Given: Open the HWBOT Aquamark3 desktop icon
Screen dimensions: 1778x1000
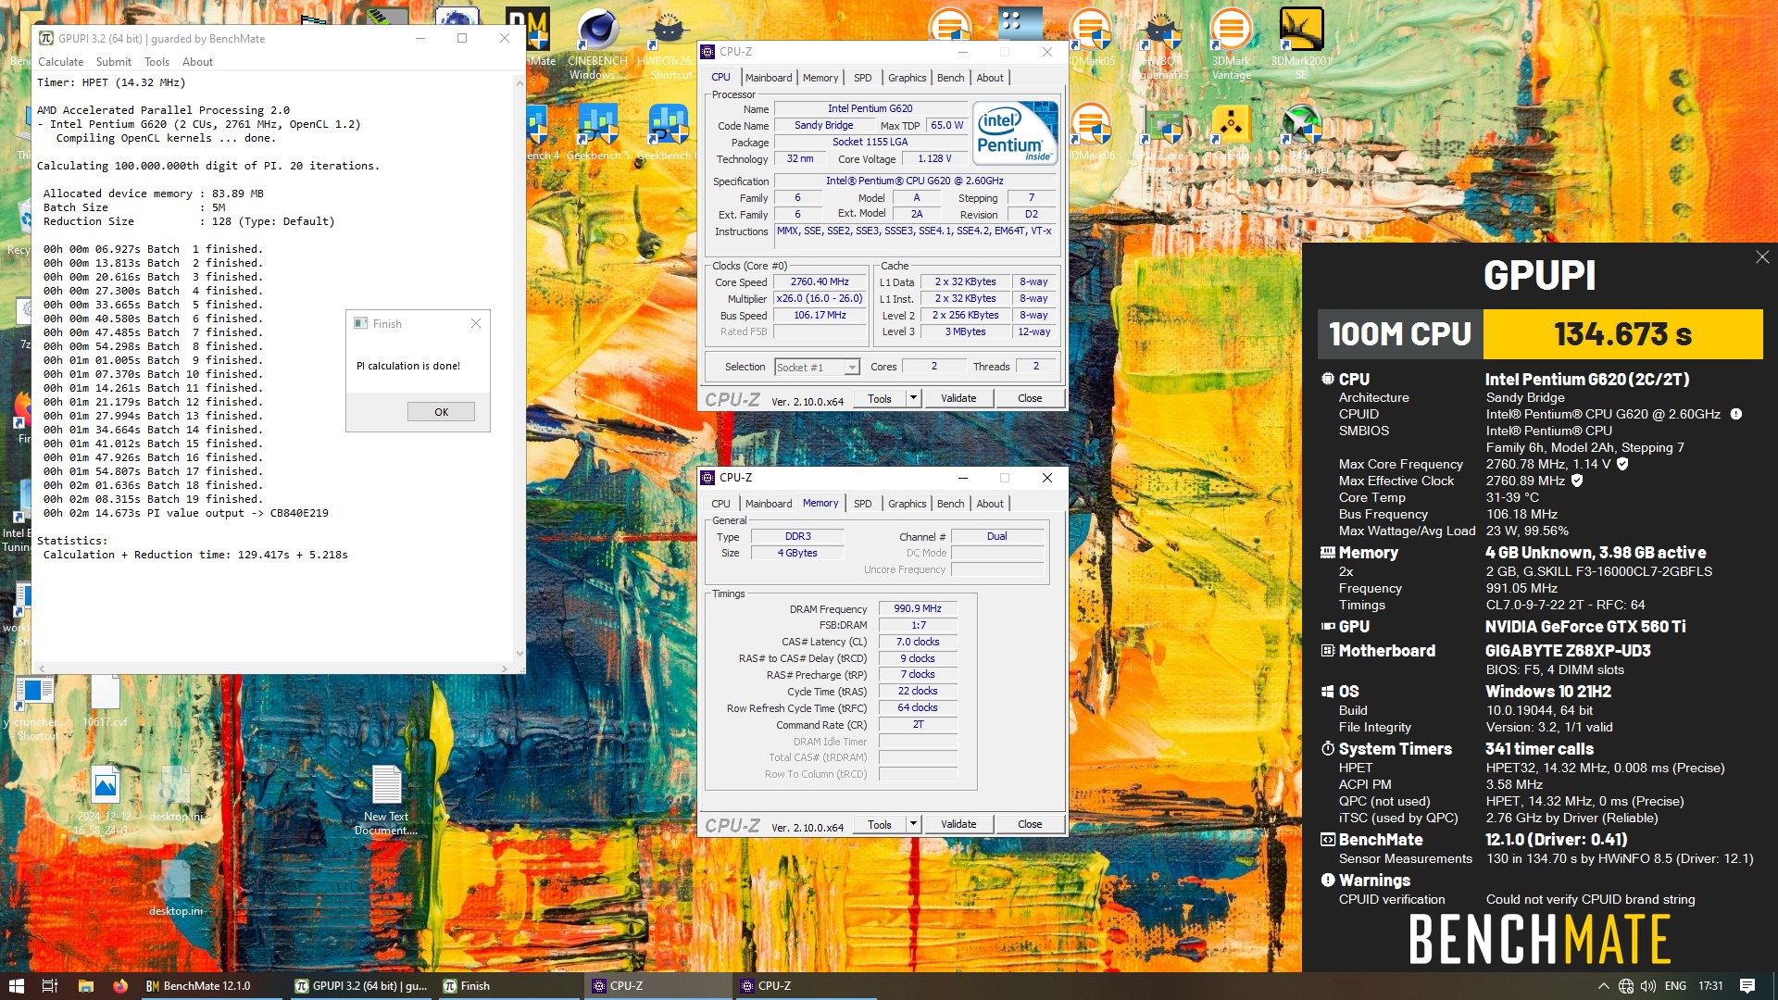Looking at the screenshot, I should (x=1161, y=44).
